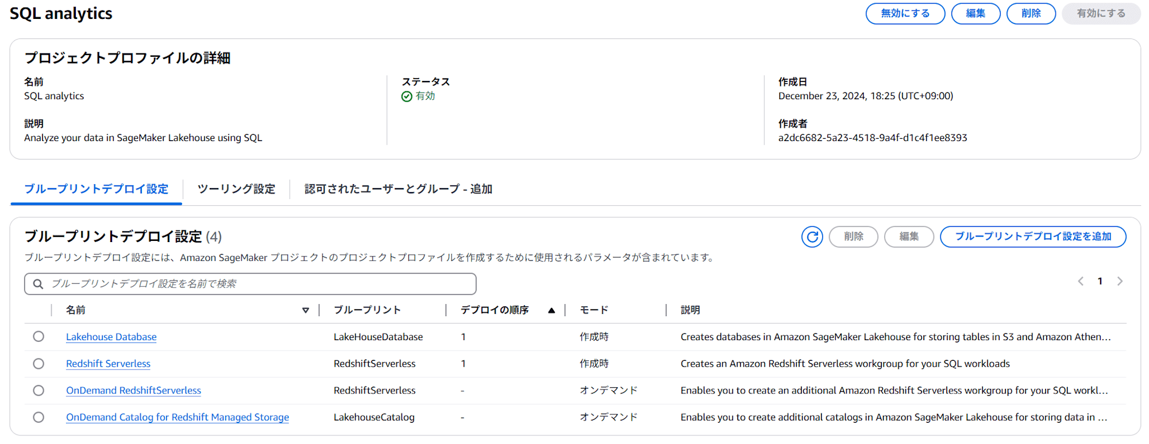
Task: Click the ブループリント column header
Action: coord(367,310)
